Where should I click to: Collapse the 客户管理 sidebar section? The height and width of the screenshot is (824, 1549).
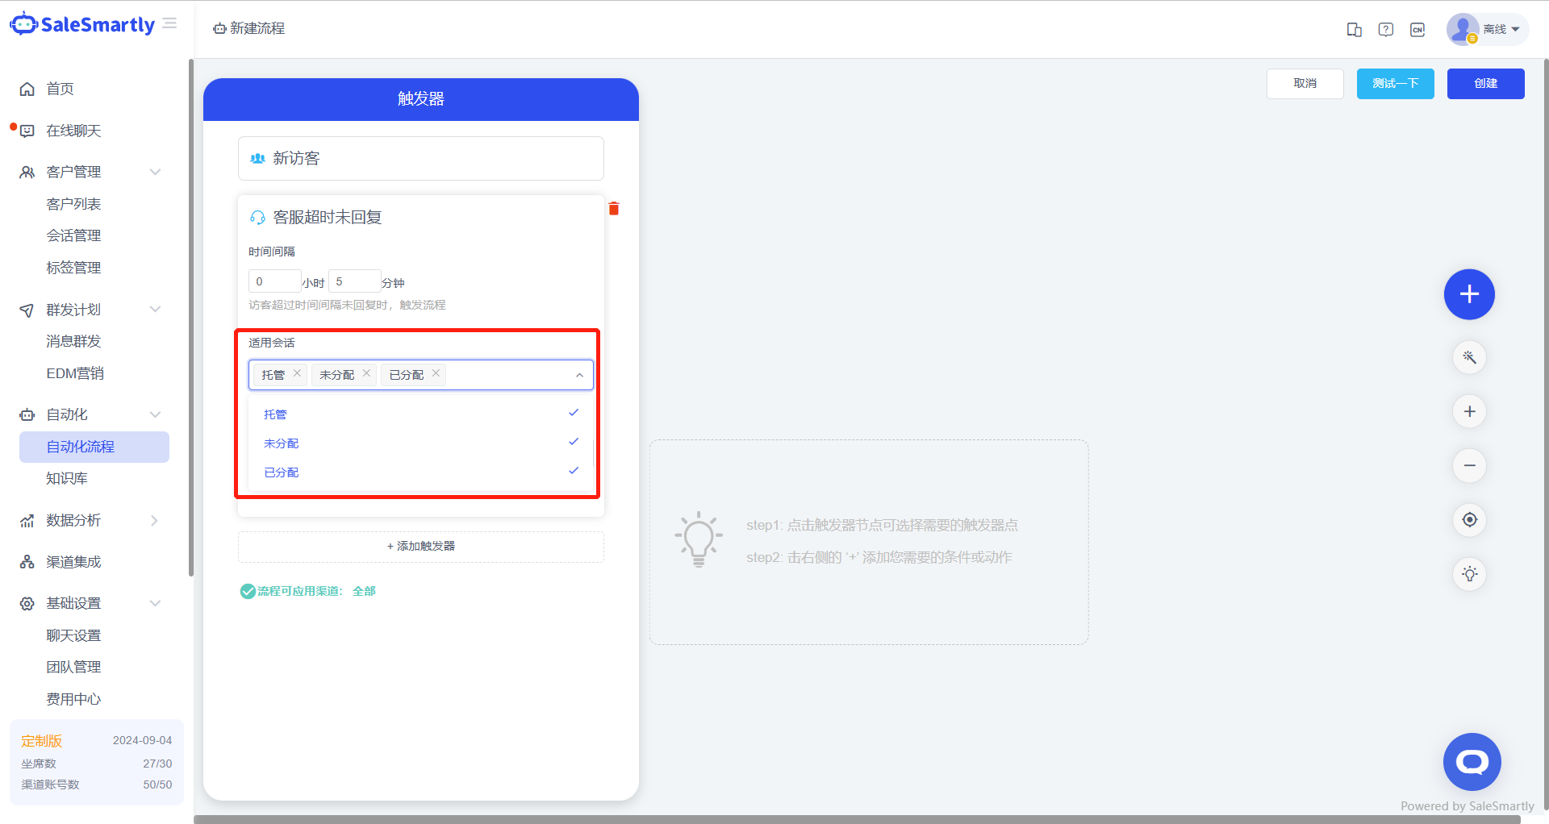pos(155,172)
